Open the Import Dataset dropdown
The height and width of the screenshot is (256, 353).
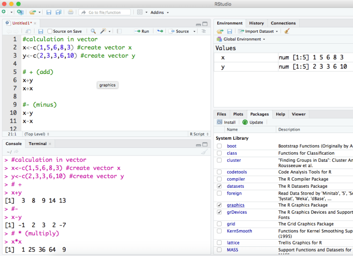tap(259, 31)
